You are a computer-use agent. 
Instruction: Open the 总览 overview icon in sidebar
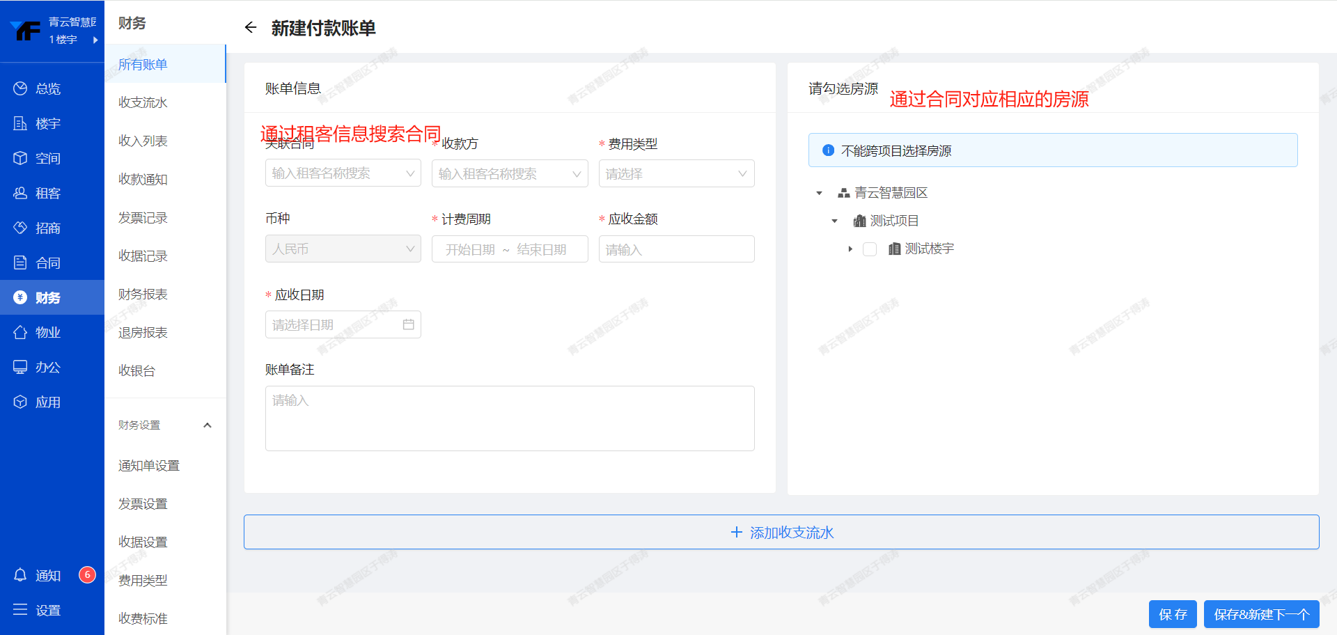click(20, 88)
